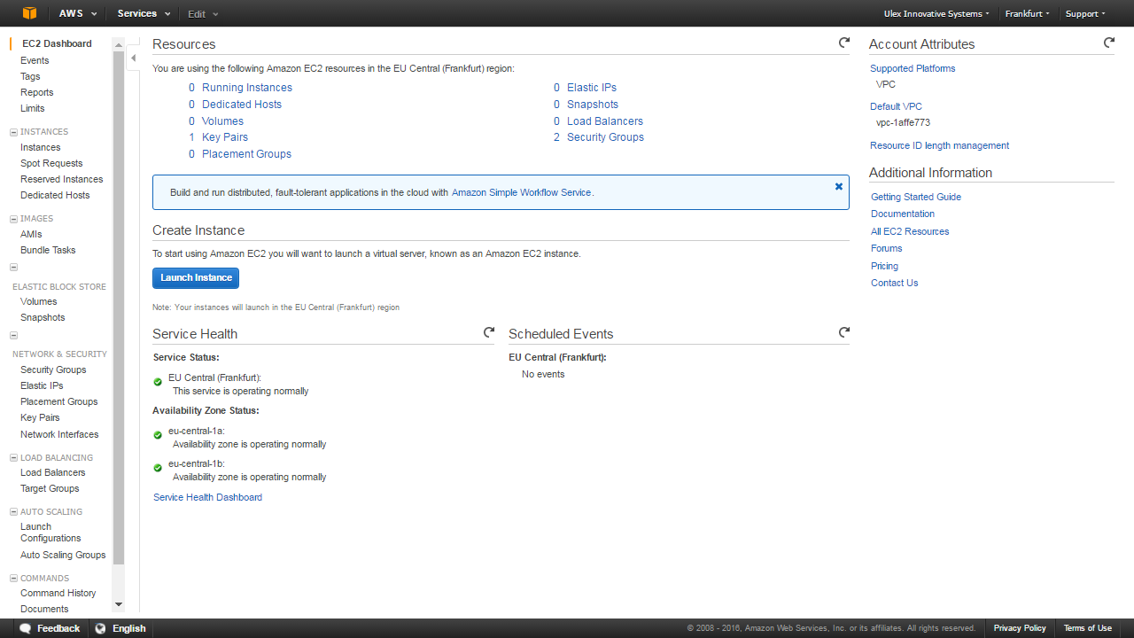Refresh the Service Health section

point(489,332)
